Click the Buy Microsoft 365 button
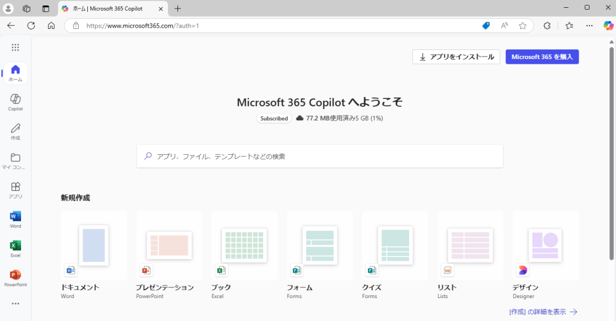This screenshot has width=616, height=321. pyautogui.click(x=542, y=57)
